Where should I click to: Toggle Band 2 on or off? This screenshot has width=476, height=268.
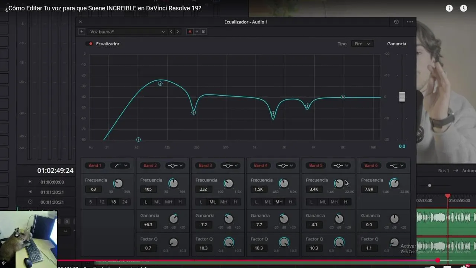pos(150,165)
